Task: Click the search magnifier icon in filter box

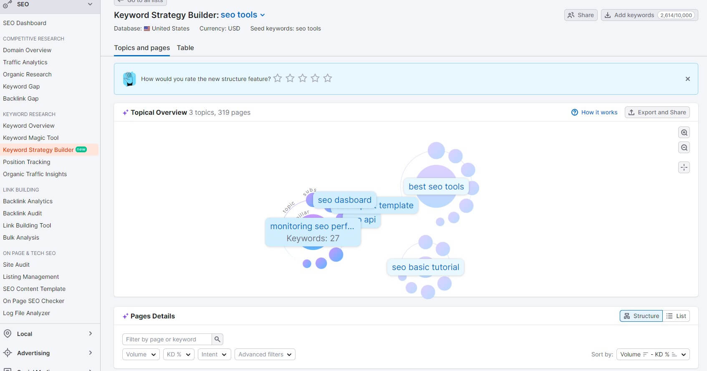Action: 217,339
